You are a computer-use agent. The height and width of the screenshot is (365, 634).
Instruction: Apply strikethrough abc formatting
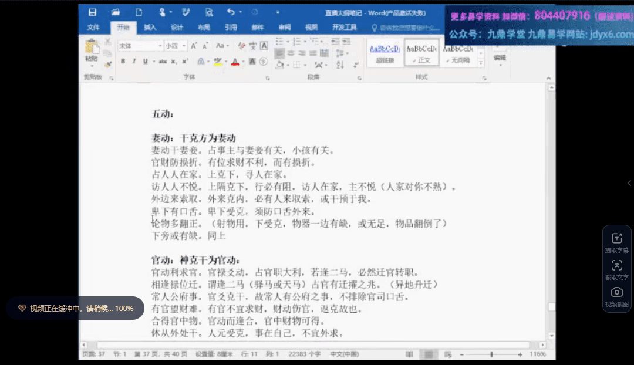click(163, 61)
